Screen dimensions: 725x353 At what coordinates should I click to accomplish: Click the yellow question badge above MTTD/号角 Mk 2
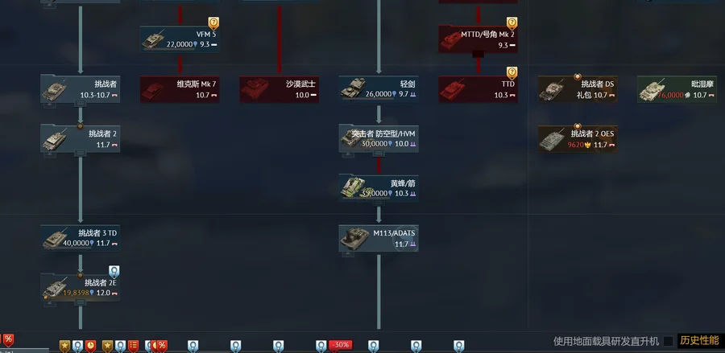512,23
